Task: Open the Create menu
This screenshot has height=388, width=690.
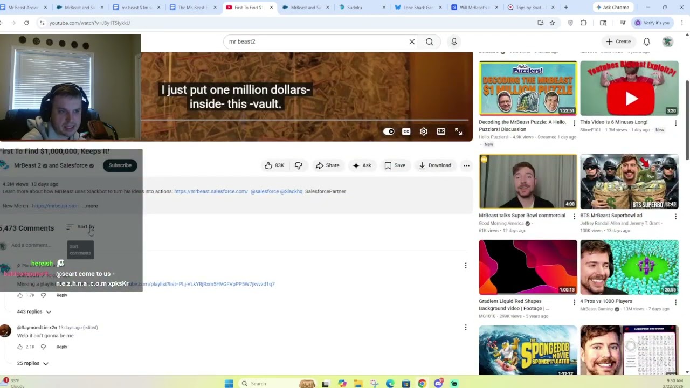Action: pyautogui.click(x=618, y=41)
